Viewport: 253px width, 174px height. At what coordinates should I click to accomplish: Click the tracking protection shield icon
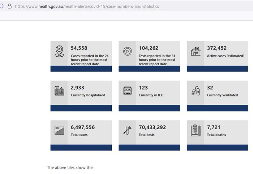point(1,6)
